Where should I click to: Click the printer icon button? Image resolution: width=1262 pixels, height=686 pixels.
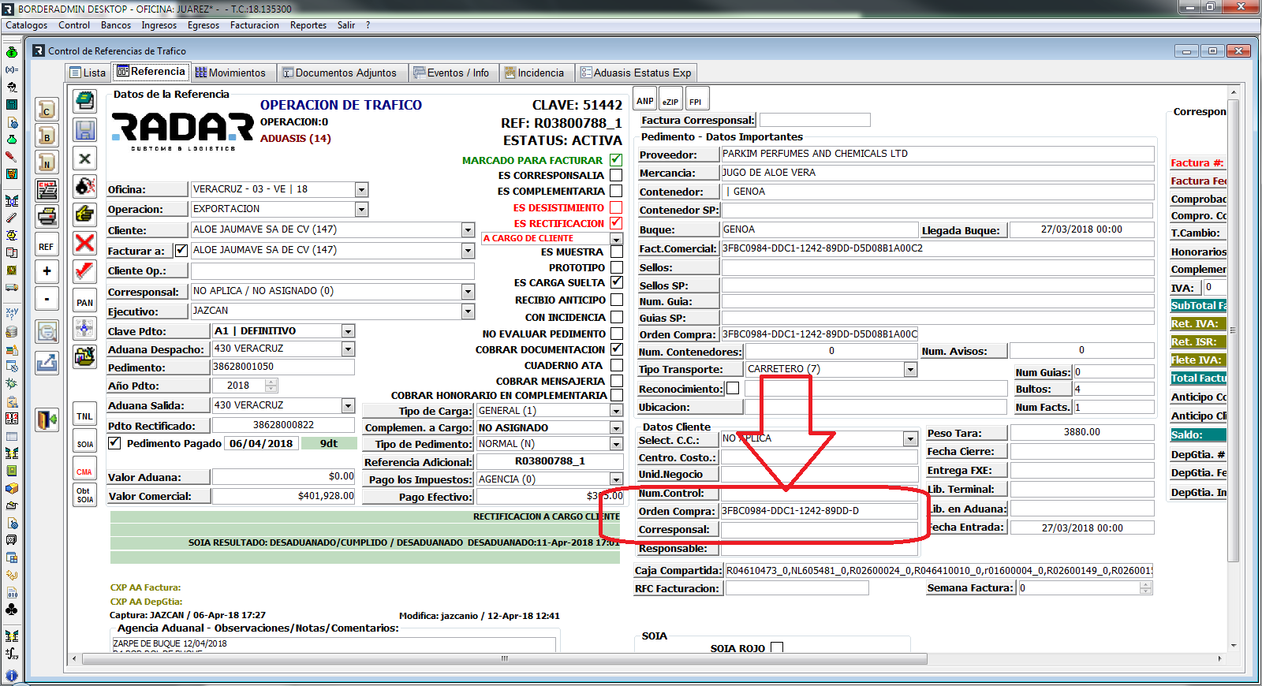tap(47, 216)
